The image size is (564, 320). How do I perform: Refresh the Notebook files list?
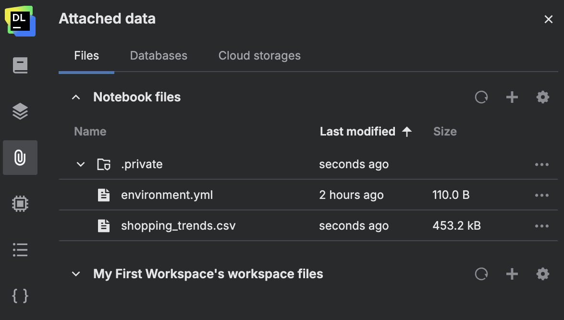tap(481, 97)
